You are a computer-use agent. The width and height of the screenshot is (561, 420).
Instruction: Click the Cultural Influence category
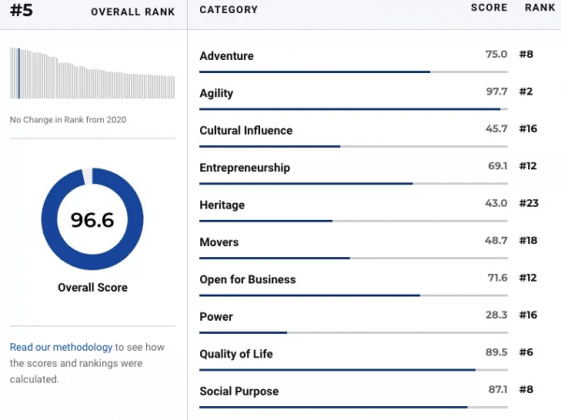pyautogui.click(x=246, y=131)
